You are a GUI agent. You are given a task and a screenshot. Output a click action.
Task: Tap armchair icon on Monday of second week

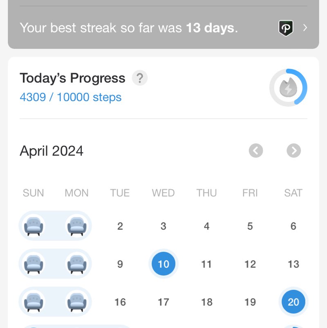77,264
